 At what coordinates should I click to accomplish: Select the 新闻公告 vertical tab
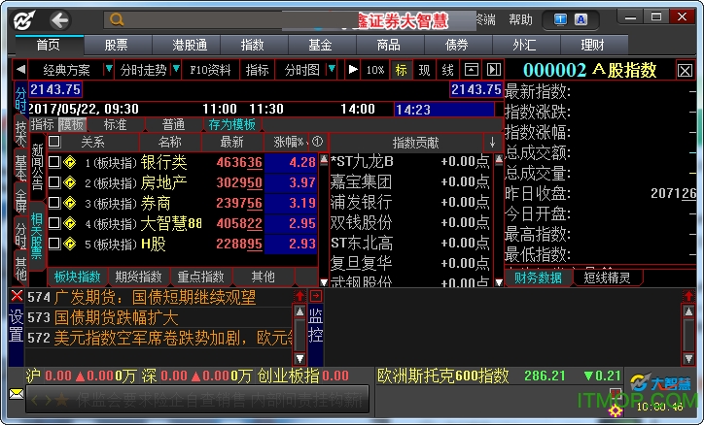pos(37,167)
